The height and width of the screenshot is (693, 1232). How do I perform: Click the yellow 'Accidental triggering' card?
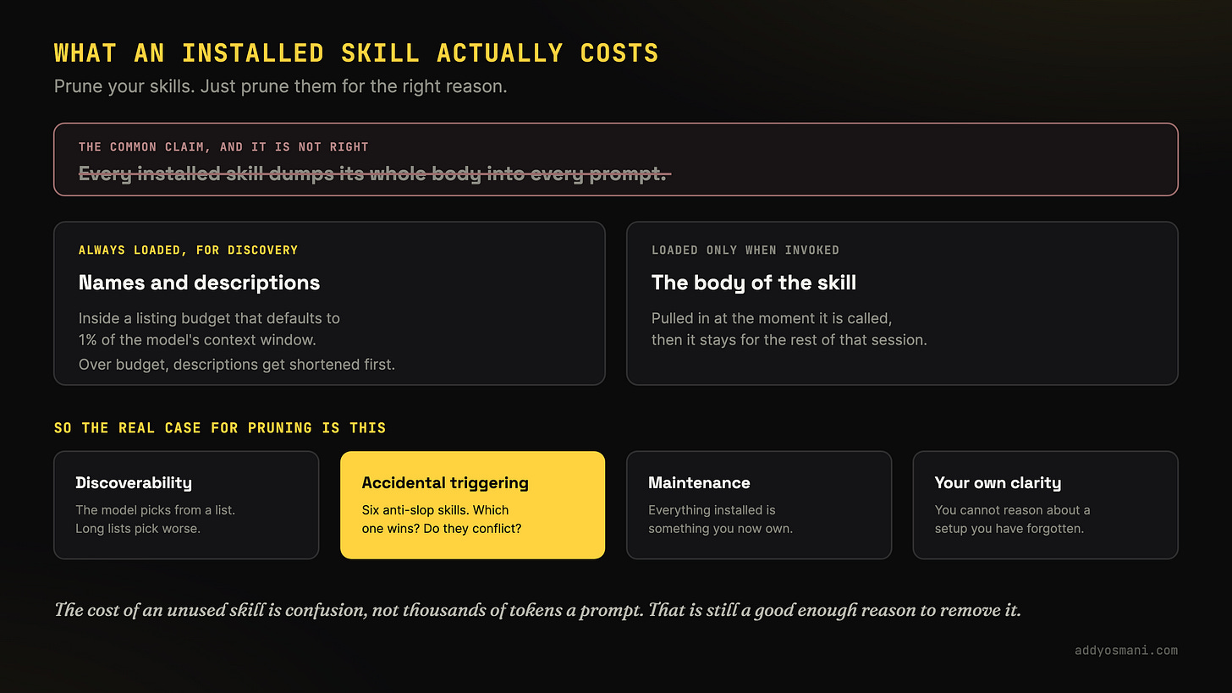tap(472, 505)
